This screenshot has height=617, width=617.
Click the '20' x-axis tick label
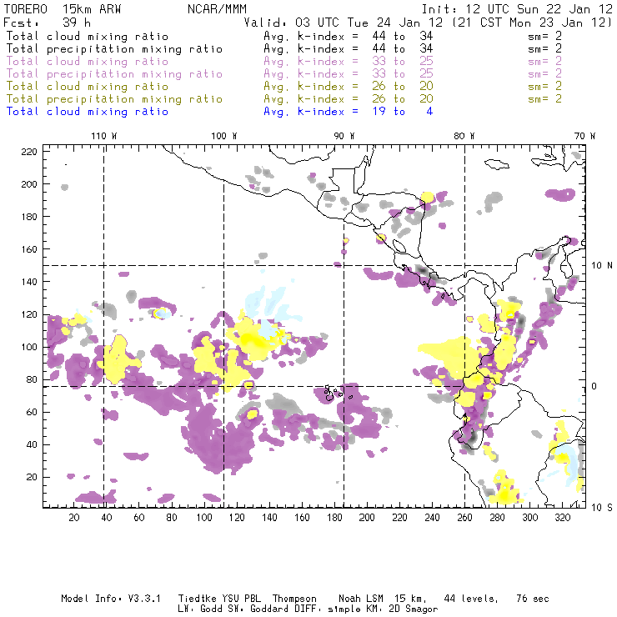(x=74, y=518)
